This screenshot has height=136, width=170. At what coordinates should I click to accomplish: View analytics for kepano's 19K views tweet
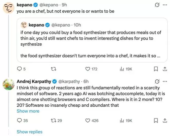pyautogui.click(x=122, y=69)
